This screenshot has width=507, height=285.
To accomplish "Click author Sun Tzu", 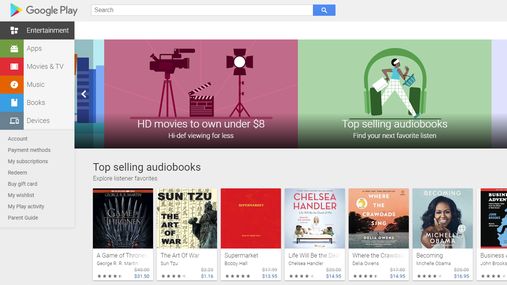I will (169, 263).
